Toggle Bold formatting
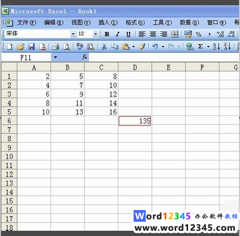The image size is (240, 236). coord(107,34)
